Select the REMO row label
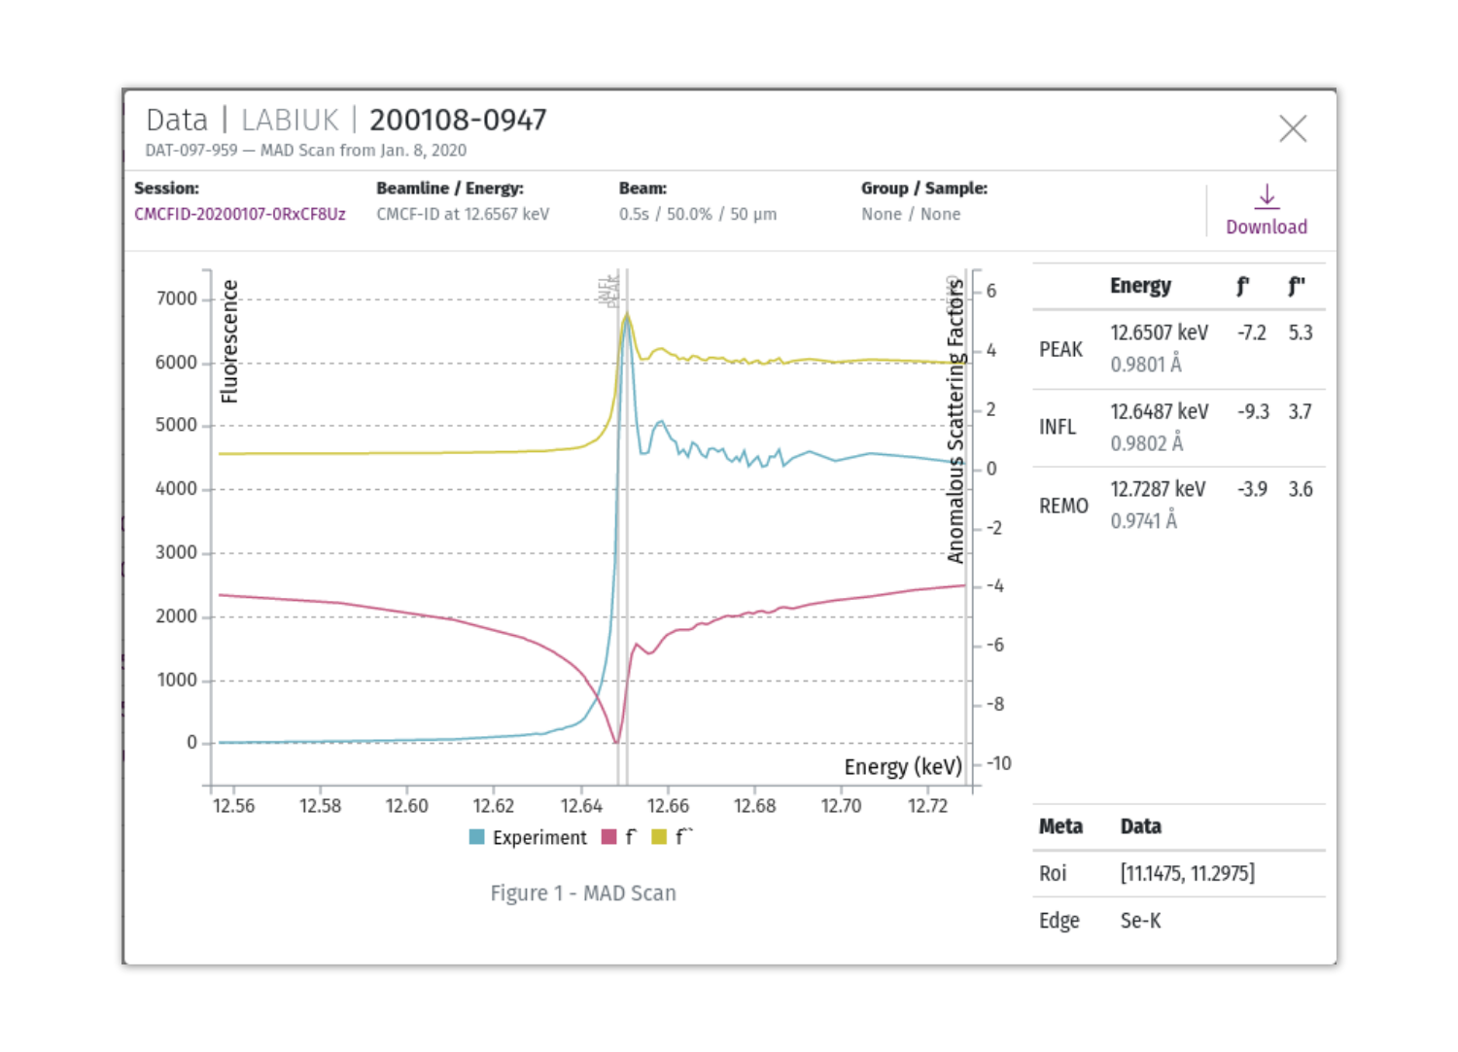This screenshot has width=1458, height=1052. (x=1063, y=507)
